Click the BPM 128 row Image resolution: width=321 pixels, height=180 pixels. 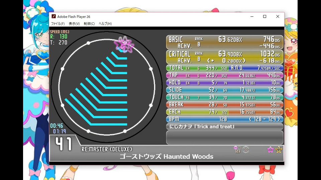click(225, 119)
